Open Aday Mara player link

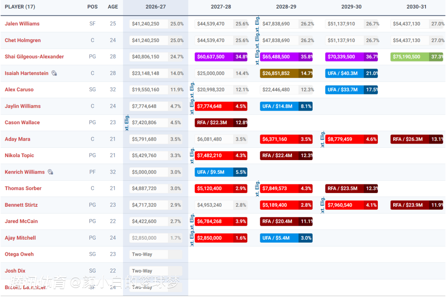coord(17,139)
